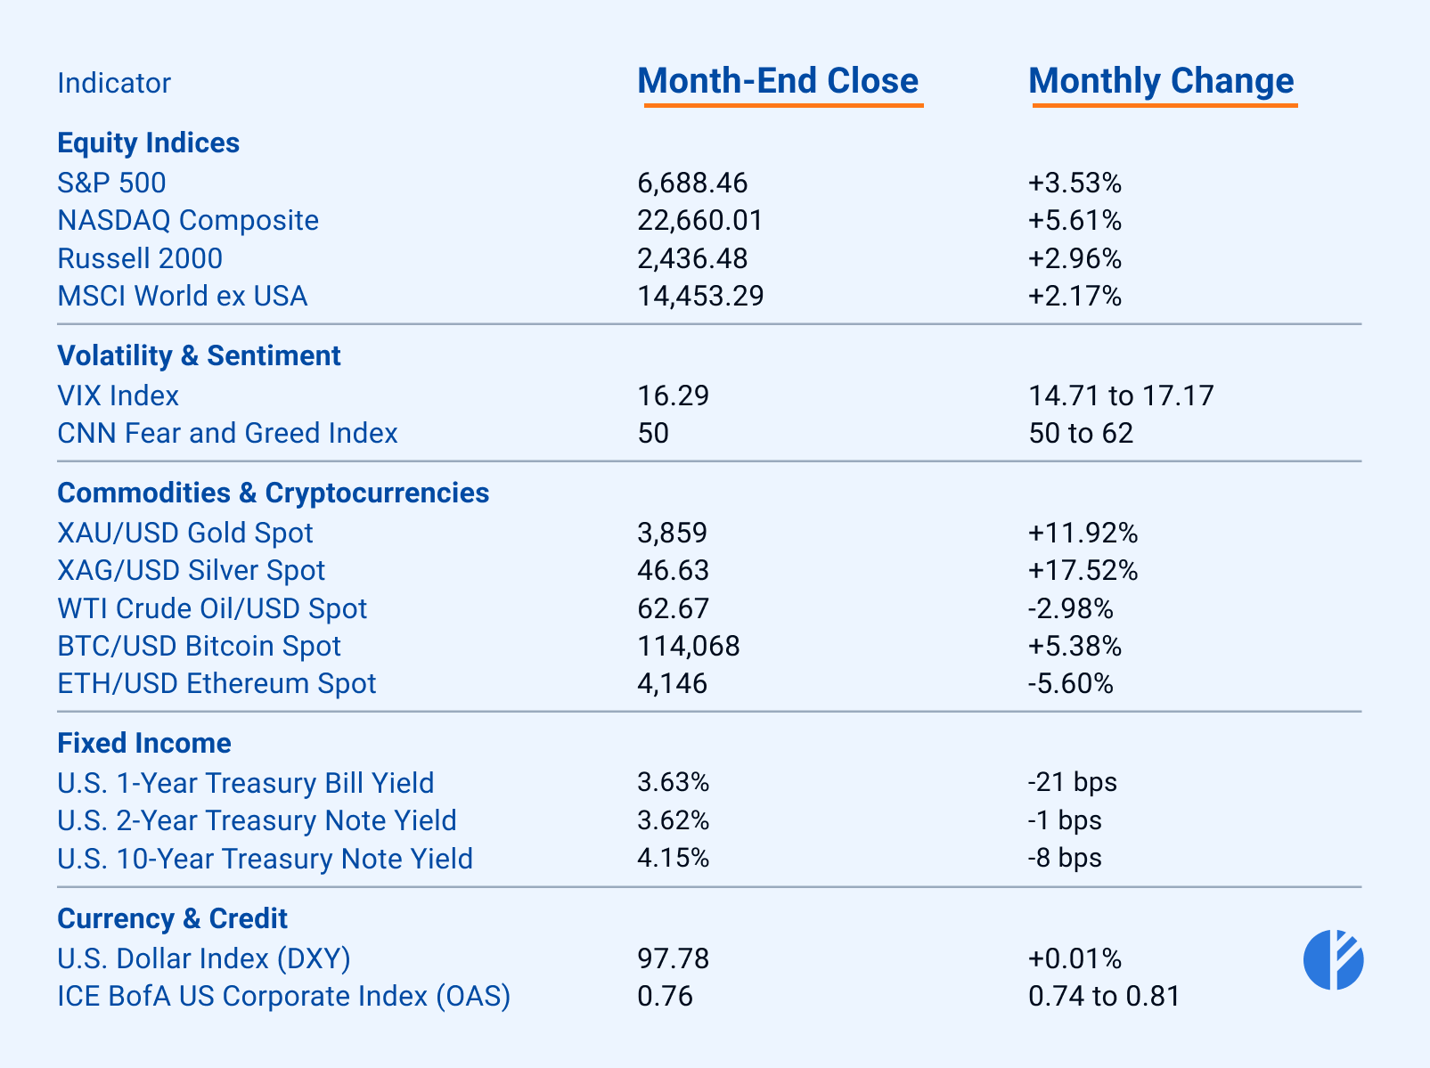The width and height of the screenshot is (1430, 1068).
Task: Select the MSCI World ex USA indicator
Action: pyautogui.click(x=183, y=296)
